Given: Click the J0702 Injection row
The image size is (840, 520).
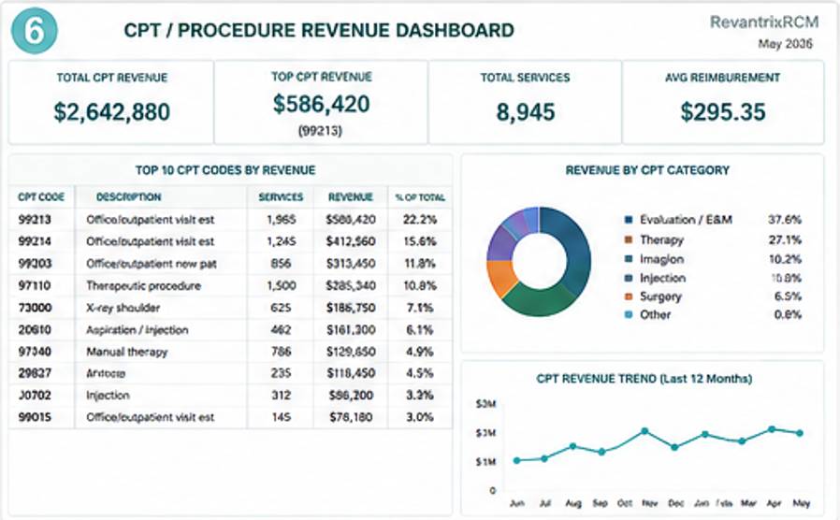Looking at the screenshot, I should pyautogui.click(x=230, y=396).
